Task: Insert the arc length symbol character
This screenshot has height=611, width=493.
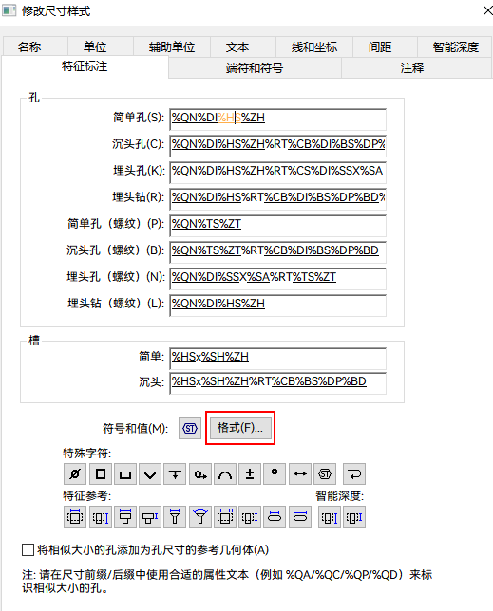Action: [x=225, y=473]
